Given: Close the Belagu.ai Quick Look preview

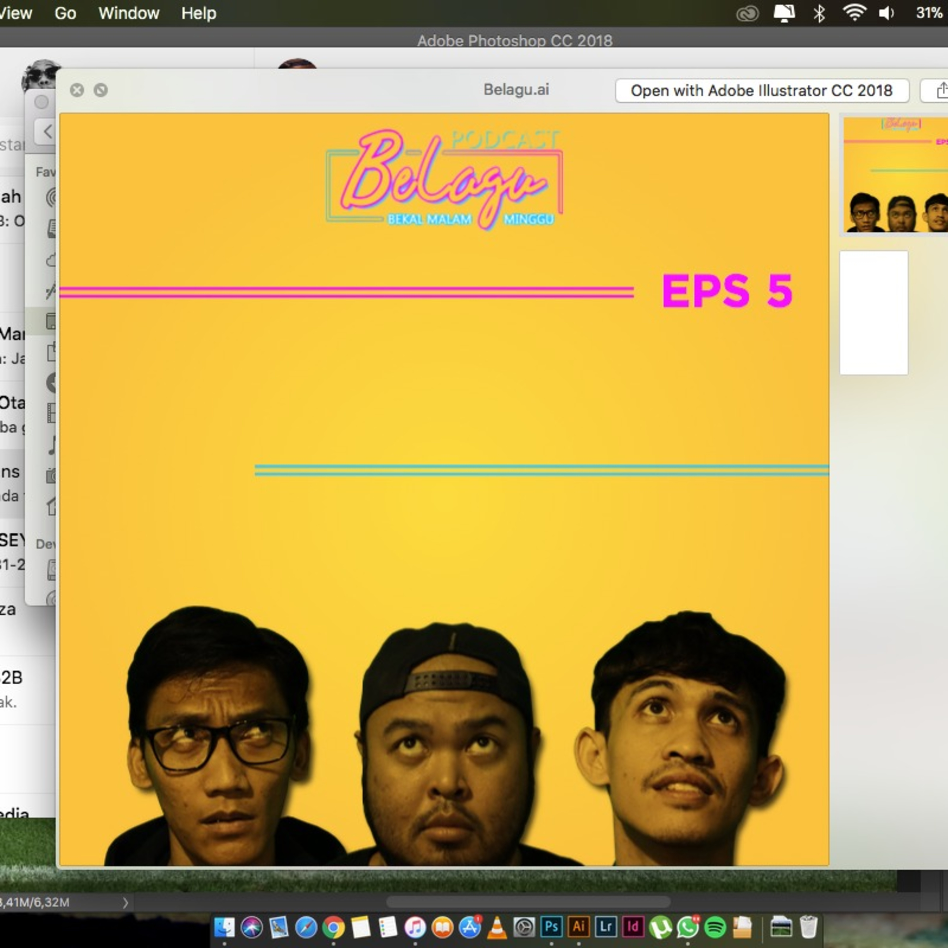Looking at the screenshot, I should [77, 90].
